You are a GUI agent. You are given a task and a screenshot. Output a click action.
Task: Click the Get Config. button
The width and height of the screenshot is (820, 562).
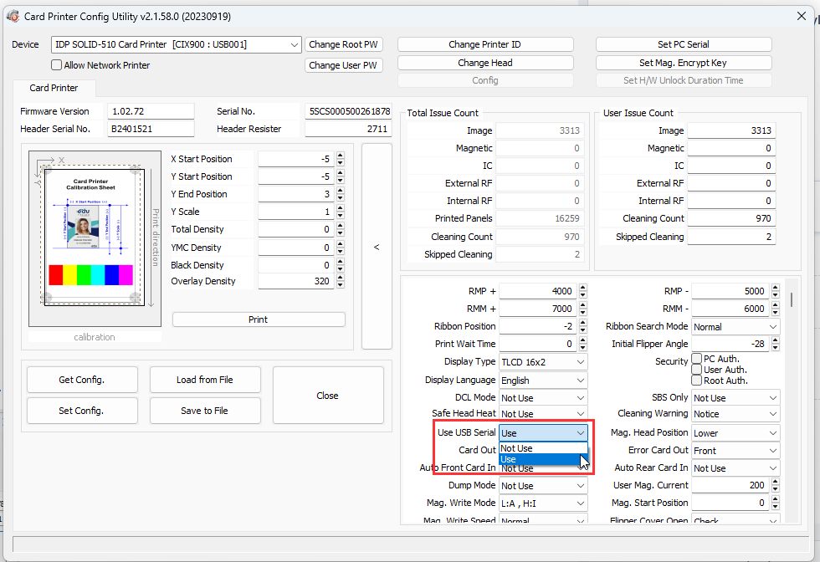pos(82,380)
